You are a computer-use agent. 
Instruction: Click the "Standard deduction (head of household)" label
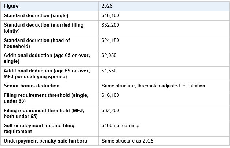click(x=37, y=43)
